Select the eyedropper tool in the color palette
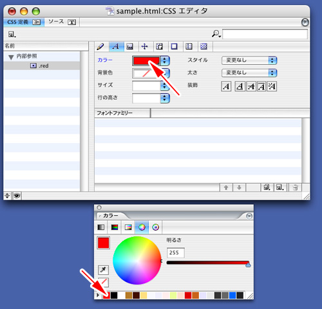The height and width of the screenshot is (309, 322). (x=103, y=270)
